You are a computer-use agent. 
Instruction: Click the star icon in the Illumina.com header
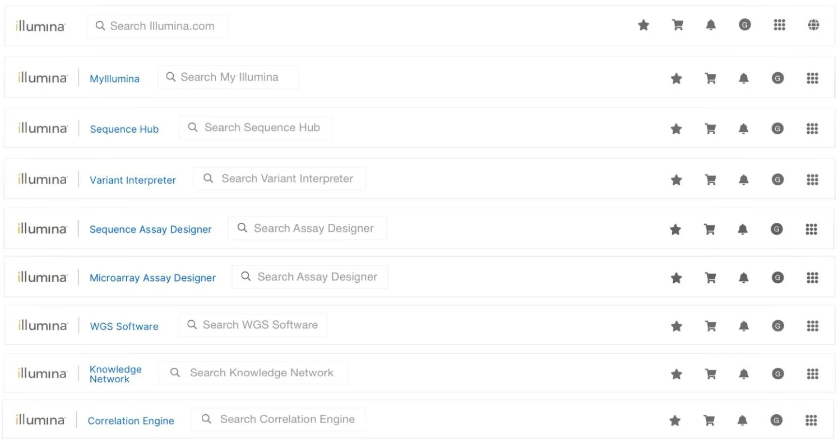tap(643, 25)
